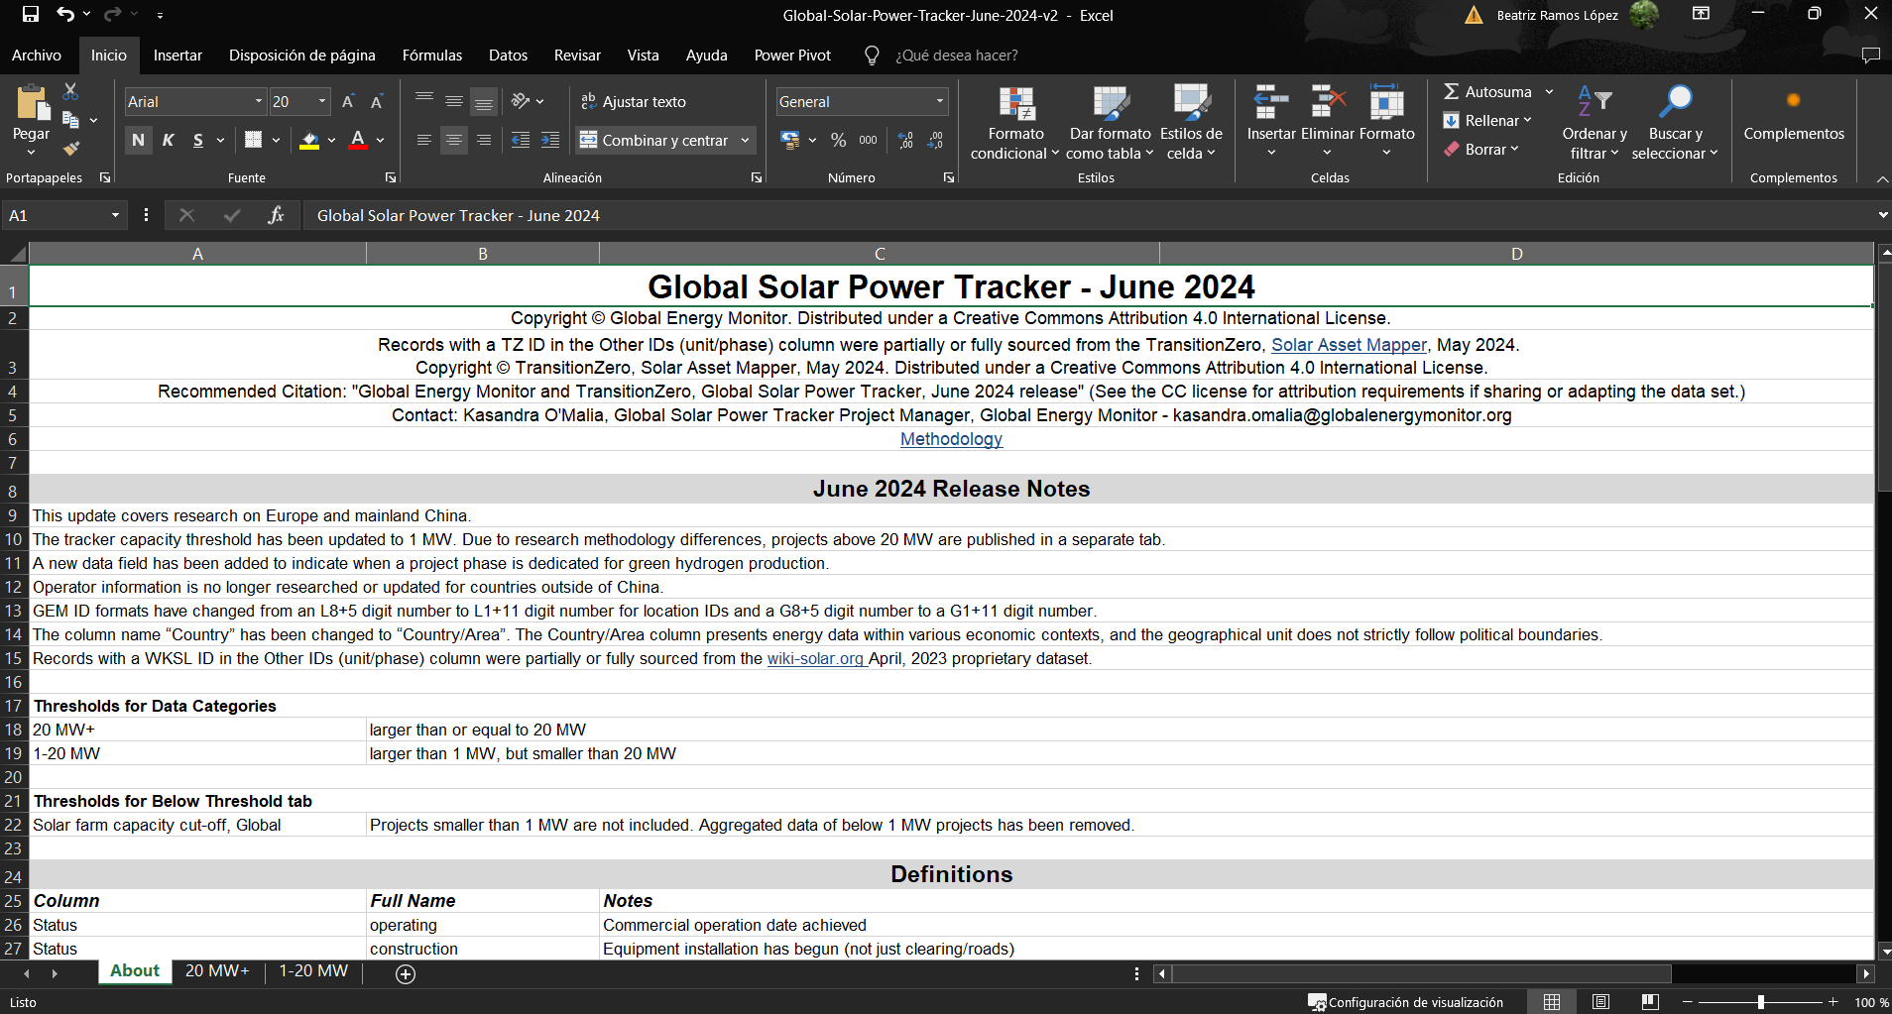Toggle bold formatting (N button)
Screen dimensions: 1892x1014
pos(138,140)
